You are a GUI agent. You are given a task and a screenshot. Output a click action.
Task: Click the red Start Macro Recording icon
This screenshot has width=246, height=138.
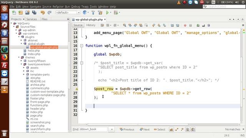click(185, 25)
